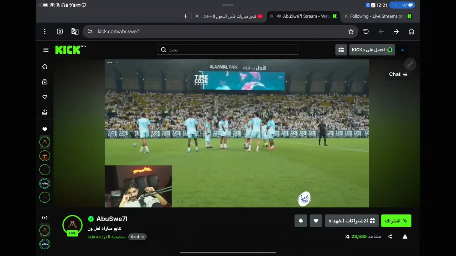Click the Get KICKs button

coord(372,50)
